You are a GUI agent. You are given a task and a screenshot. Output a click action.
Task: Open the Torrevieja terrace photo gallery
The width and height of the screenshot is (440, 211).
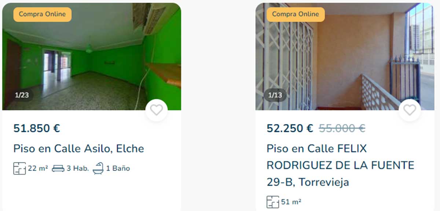345,57
